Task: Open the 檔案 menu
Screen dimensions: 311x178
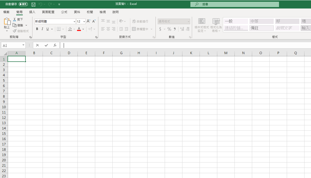Action: point(6,12)
